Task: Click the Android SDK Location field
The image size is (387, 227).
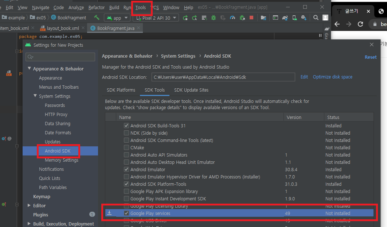Action: [x=223, y=77]
